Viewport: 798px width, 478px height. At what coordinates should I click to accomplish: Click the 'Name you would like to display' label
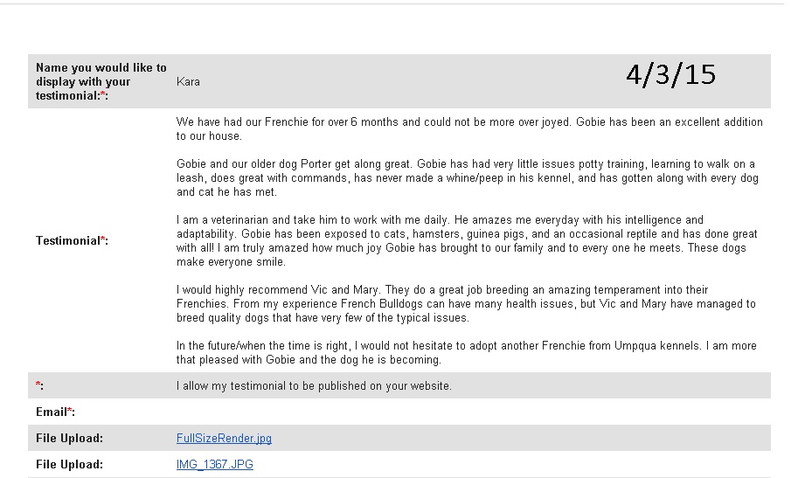[x=101, y=81]
